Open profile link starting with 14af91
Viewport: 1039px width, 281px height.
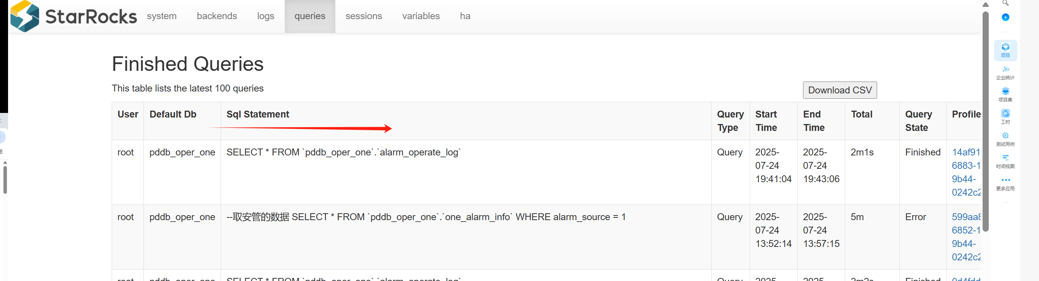click(x=966, y=152)
